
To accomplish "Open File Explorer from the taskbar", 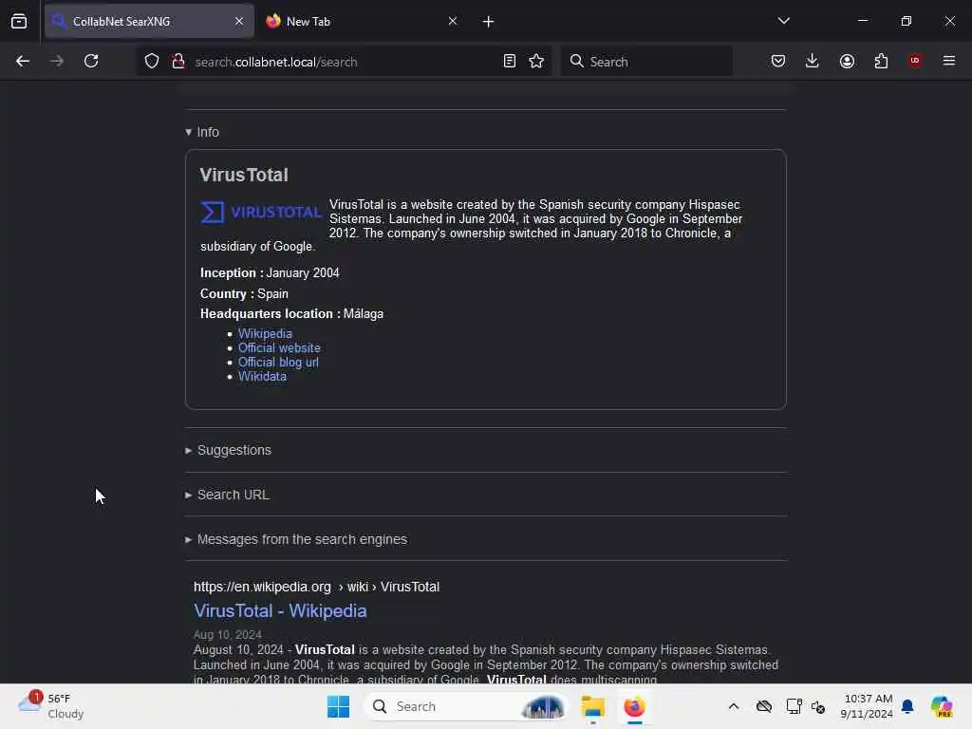I will pyautogui.click(x=592, y=706).
